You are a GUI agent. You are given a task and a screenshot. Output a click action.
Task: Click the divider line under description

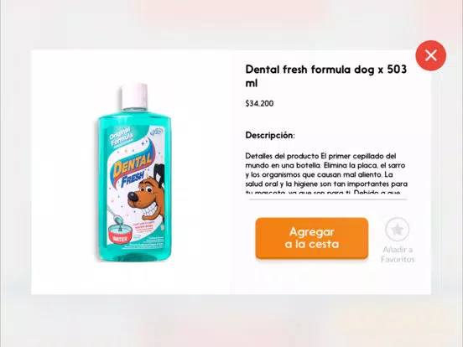[328, 199]
